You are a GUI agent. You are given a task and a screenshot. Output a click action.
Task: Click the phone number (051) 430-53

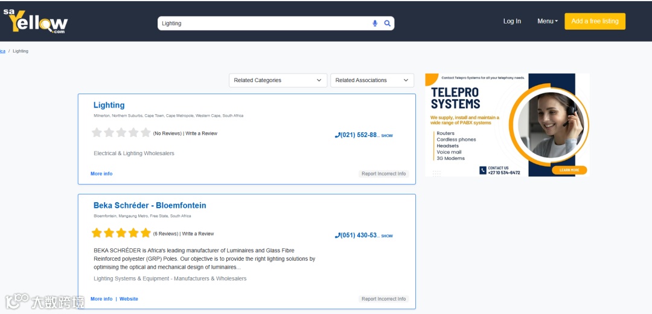tap(357, 235)
